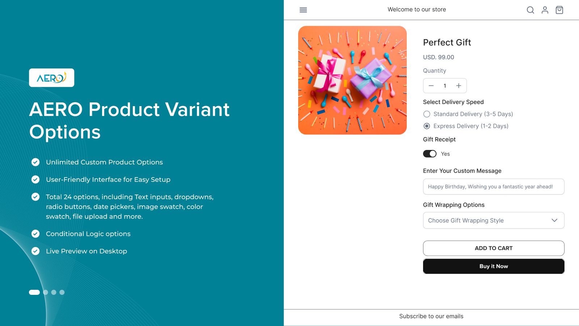Click the custom message text field
Image resolution: width=579 pixels, height=326 pixels.
click(x=494, y=187)
